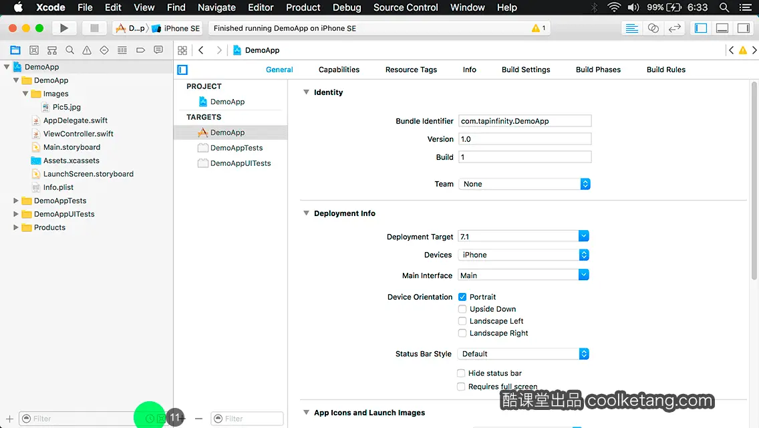Screen dimensions: 759x428
Task: Enable Upside Down orientation
Action: (x=462, y=309)
